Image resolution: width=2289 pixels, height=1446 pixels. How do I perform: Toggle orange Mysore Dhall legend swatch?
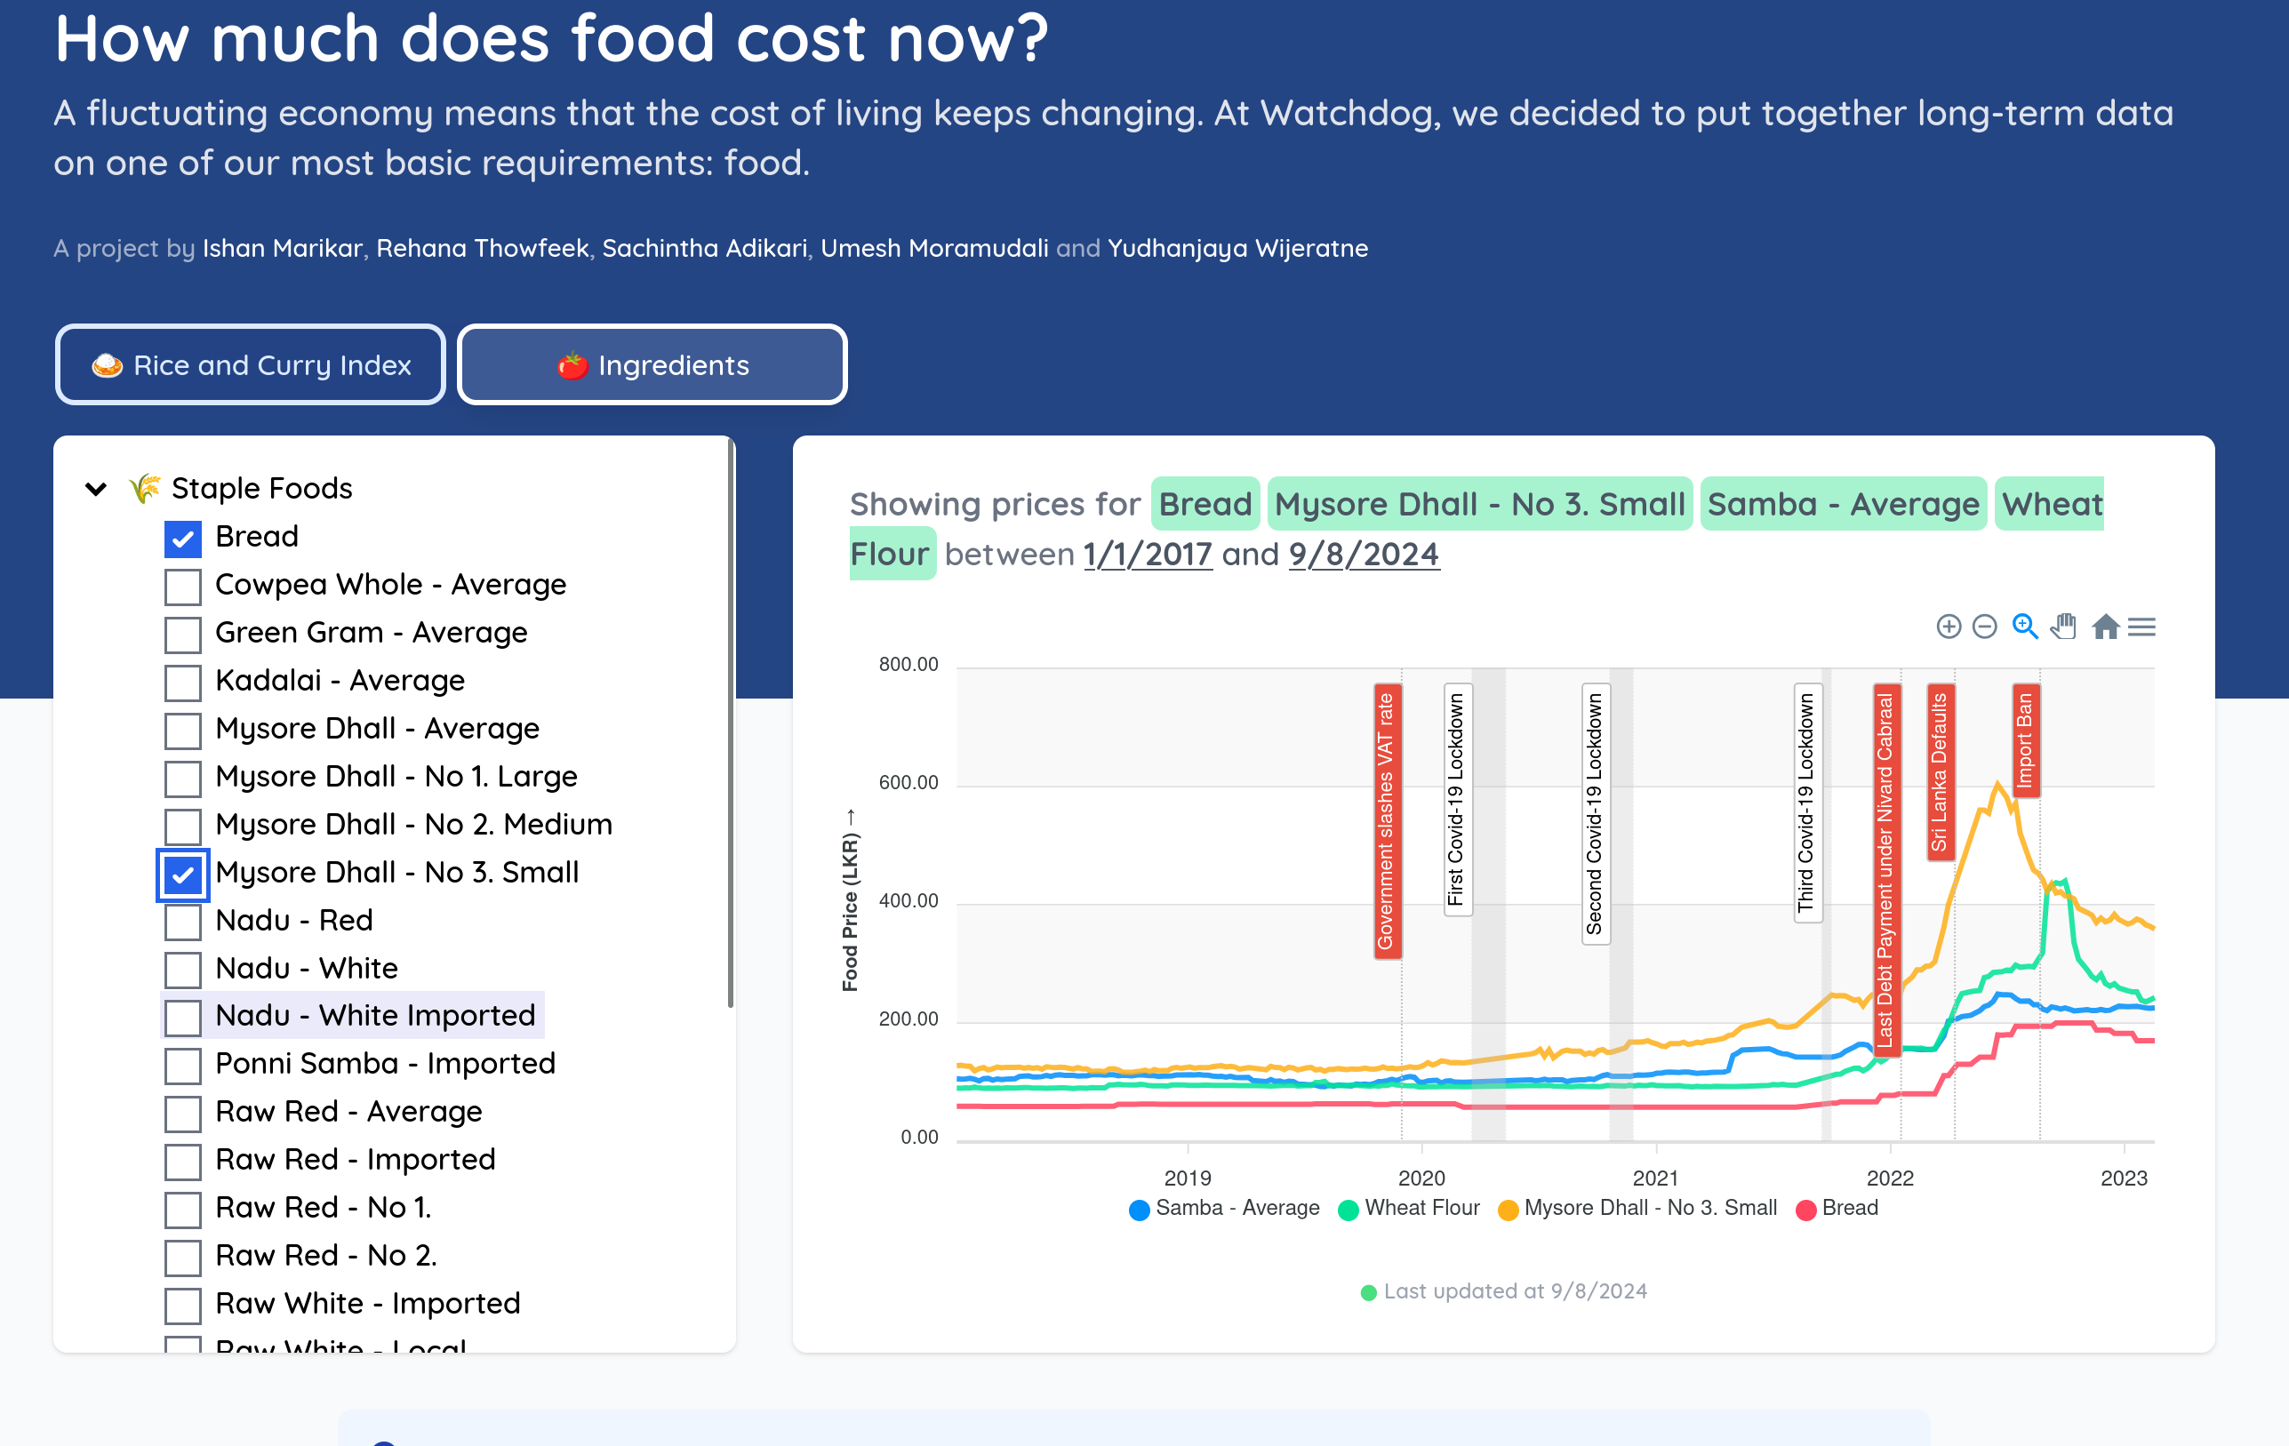point(1507,1210)
